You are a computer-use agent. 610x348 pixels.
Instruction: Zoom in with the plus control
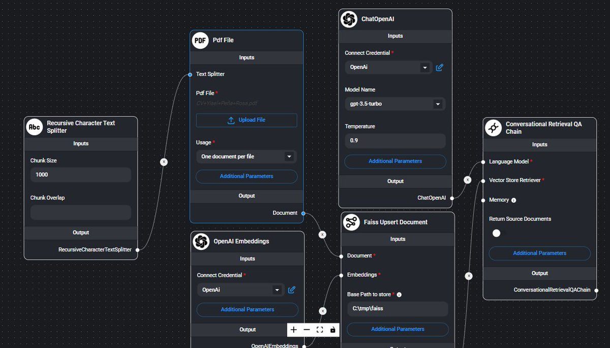point(294,330)
